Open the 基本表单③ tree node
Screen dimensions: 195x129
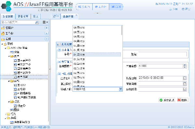24,69
